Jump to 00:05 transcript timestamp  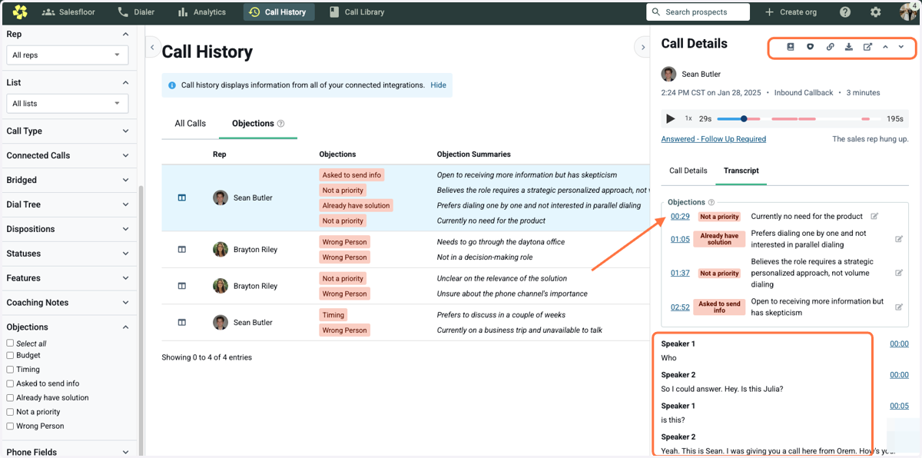click(899, 406)
